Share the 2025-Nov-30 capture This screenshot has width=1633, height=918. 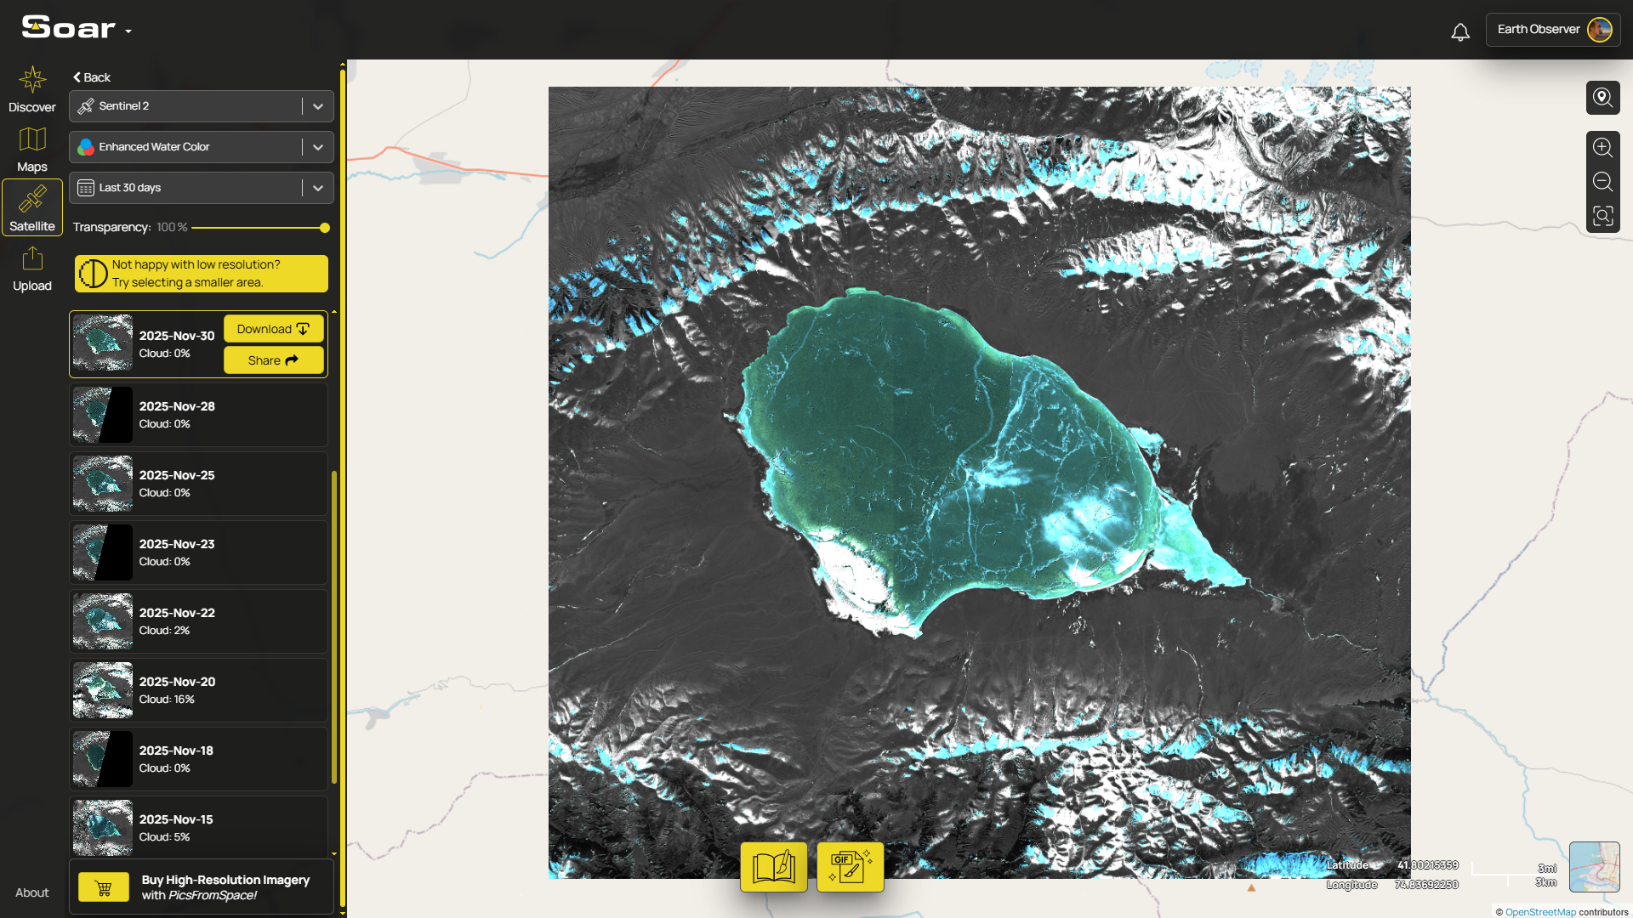[273, 360]
